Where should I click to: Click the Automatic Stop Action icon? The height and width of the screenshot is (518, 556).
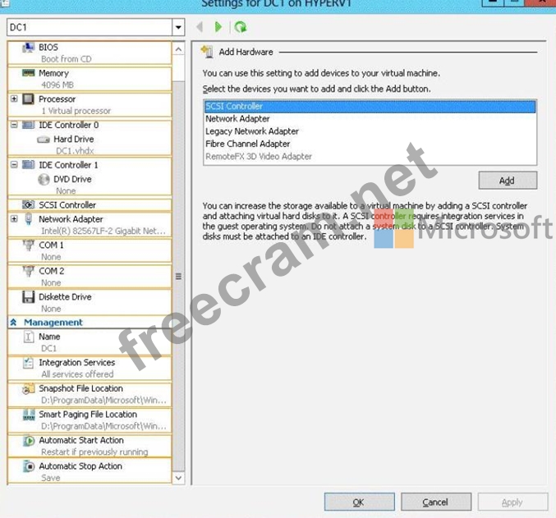tap(29, 466)
